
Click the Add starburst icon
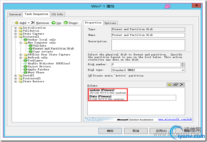click(17, 23)
